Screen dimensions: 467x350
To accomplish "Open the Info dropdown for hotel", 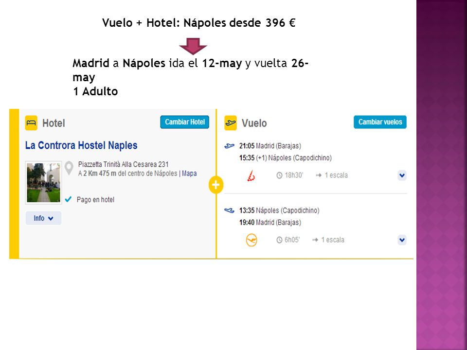I will (x=43, y=218).
